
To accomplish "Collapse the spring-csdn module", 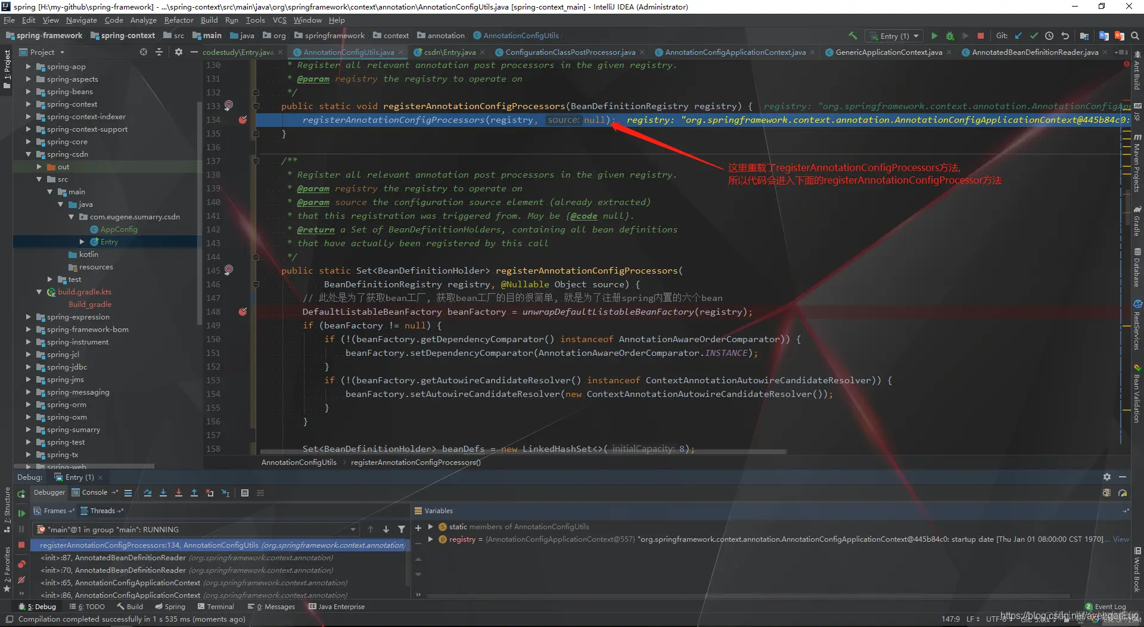I will [28, 154].
